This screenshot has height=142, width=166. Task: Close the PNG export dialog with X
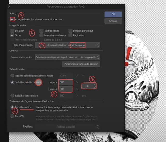tap(9, 6)
